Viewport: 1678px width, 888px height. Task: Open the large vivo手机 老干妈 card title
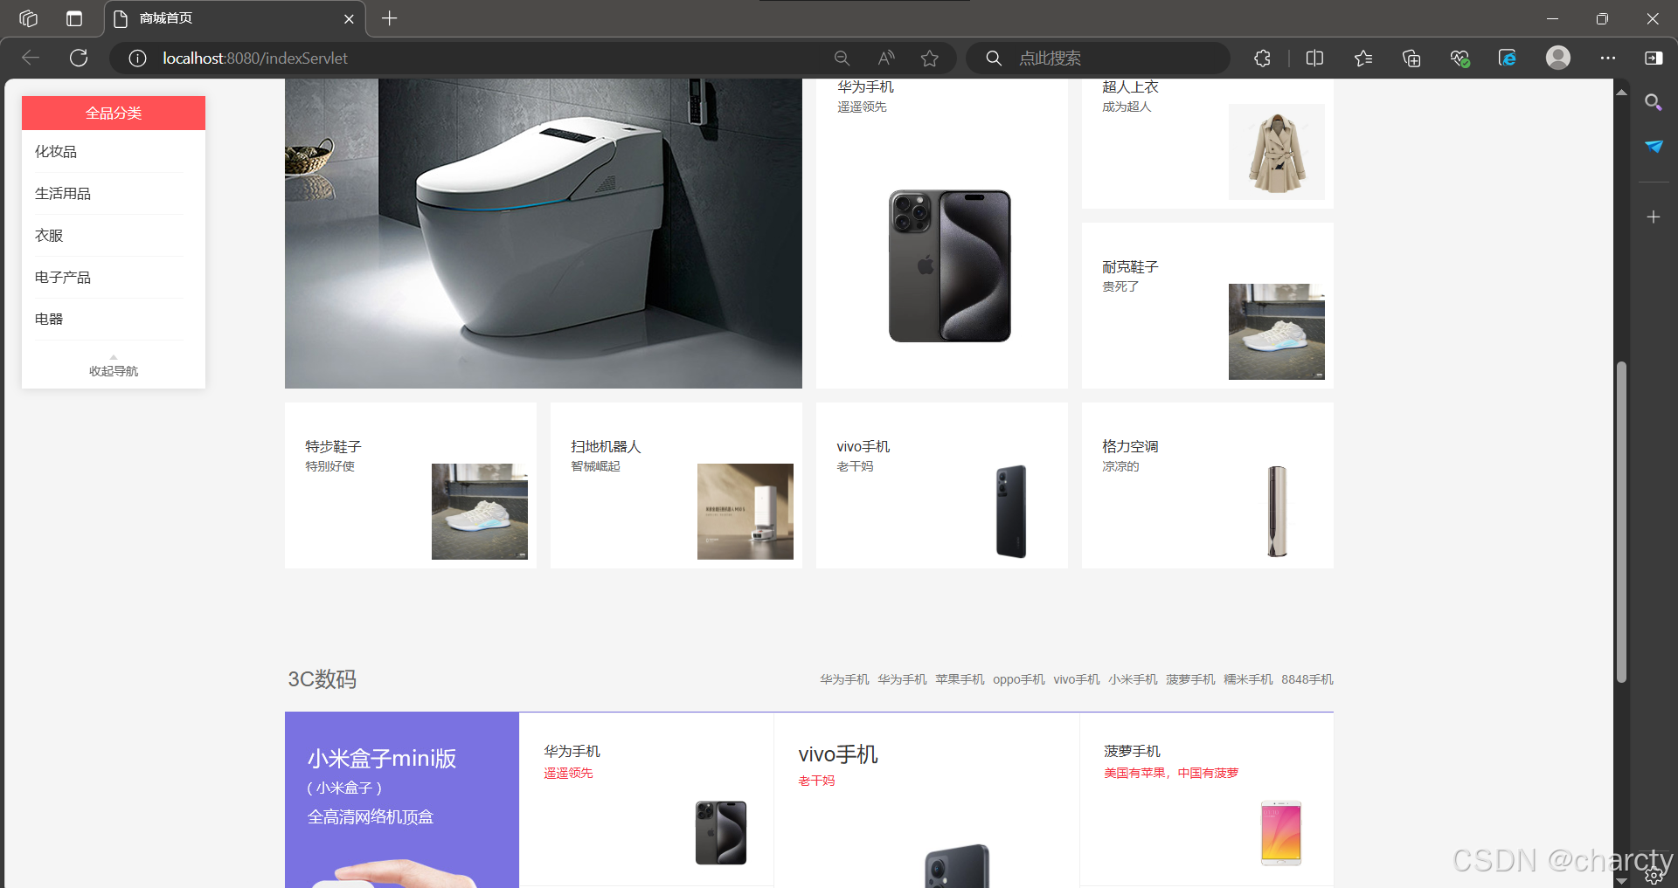coord(838,754)
